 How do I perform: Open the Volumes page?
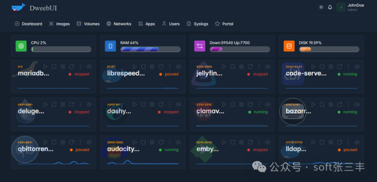(x=88, y=24)
